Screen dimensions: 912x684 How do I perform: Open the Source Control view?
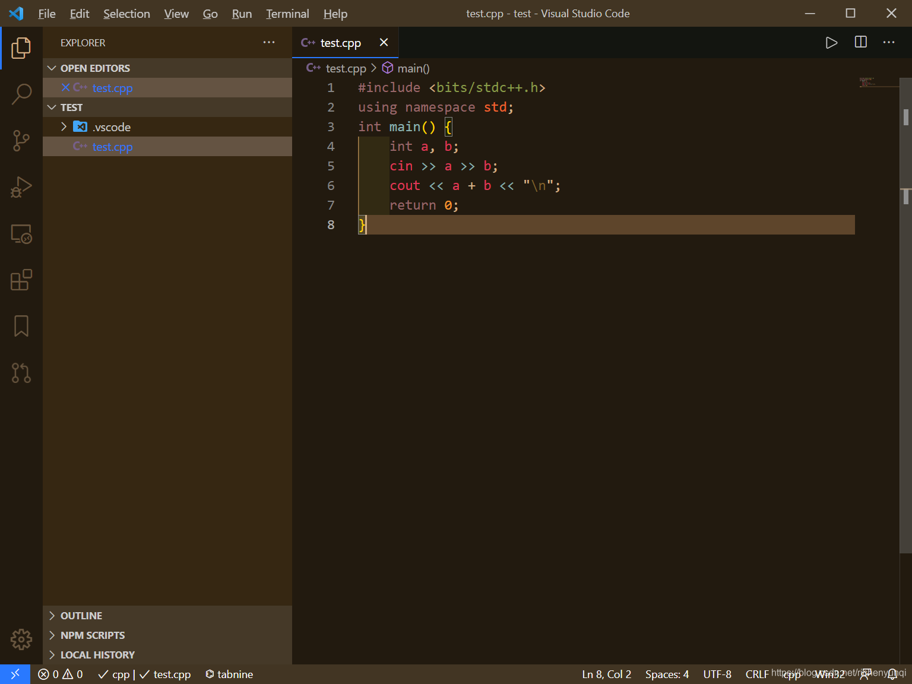[x=21, y=141]
